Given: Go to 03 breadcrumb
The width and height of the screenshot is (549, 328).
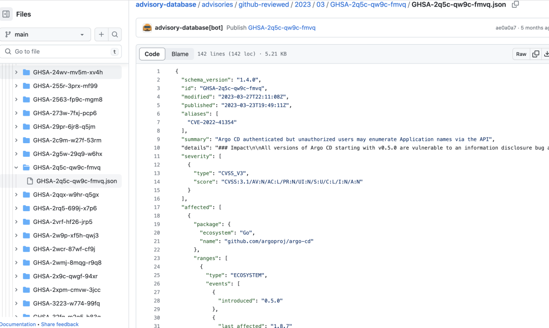Looking at the screenshot, I should point(320,5).
